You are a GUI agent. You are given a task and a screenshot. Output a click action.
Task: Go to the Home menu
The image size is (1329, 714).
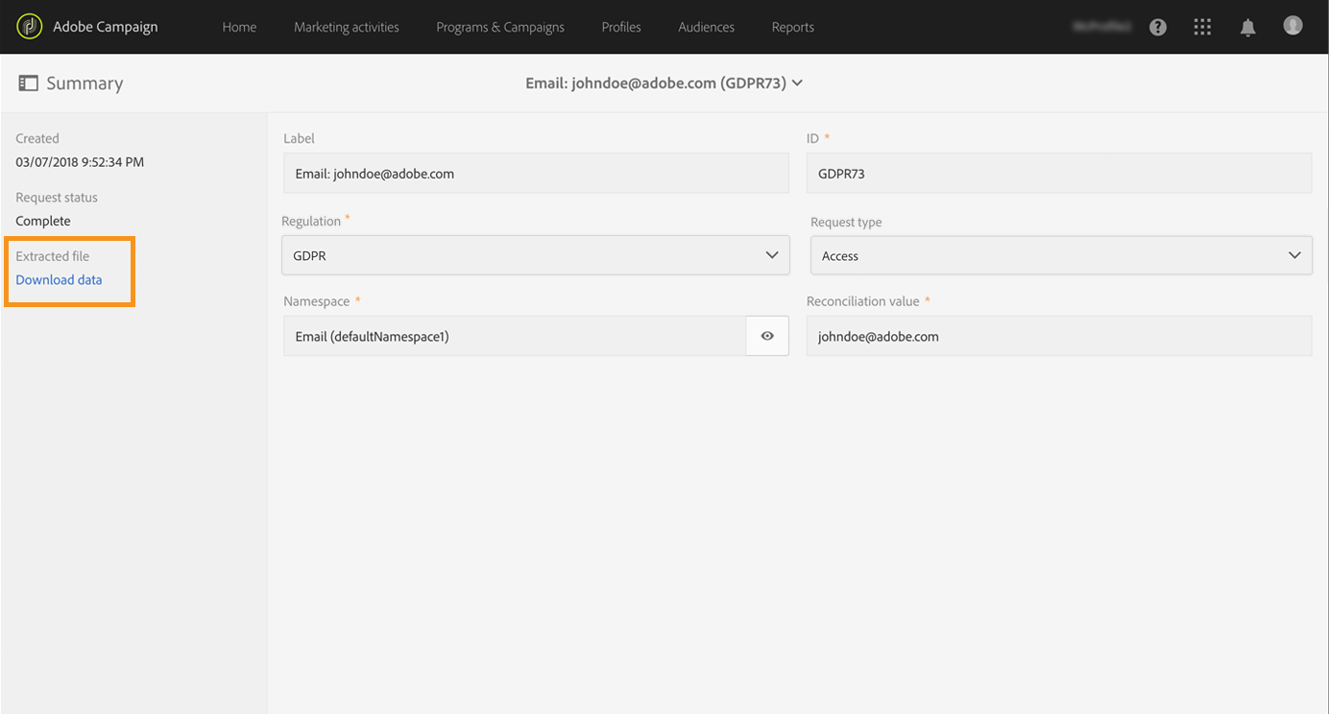[239, 27]
